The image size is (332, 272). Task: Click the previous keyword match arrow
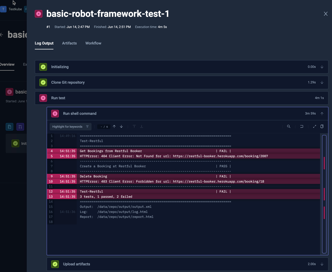[x=114, y=126]
